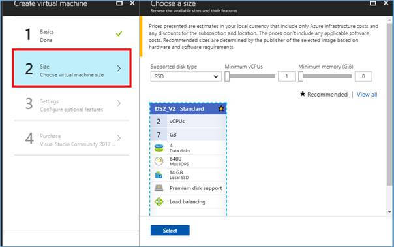This screenshot has height=247, width=394.
Task: Click the scrollbar down arrow
Action: click(x=389, y=212)
